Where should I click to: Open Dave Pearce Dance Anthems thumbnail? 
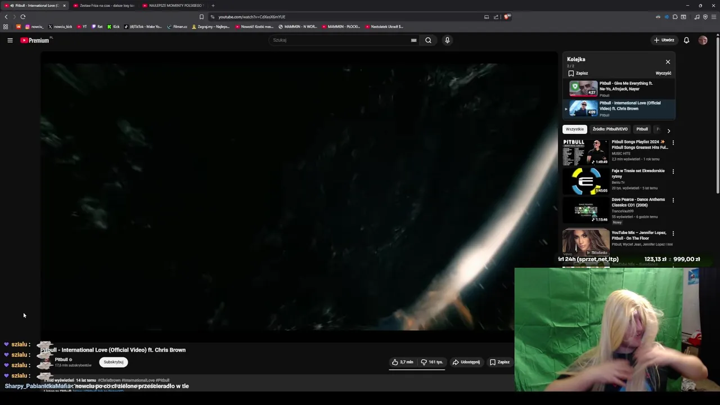click(586, 209)
